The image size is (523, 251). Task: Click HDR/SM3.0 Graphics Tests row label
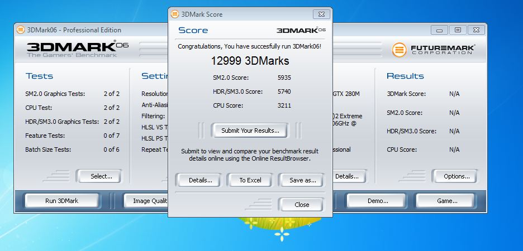62,122
